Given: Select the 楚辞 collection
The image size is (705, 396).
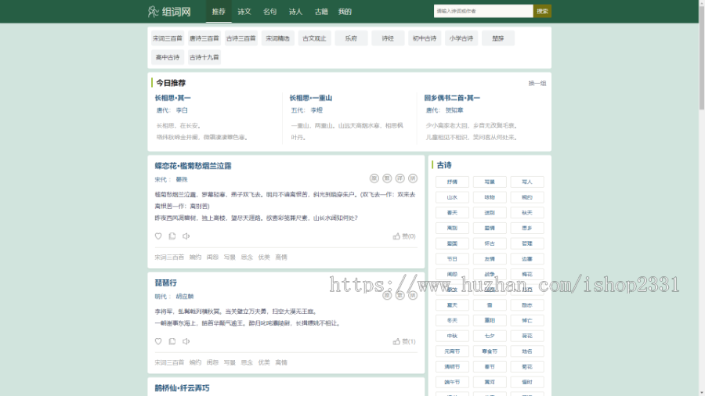Looking at the screenshot, I should click(497, 38).
